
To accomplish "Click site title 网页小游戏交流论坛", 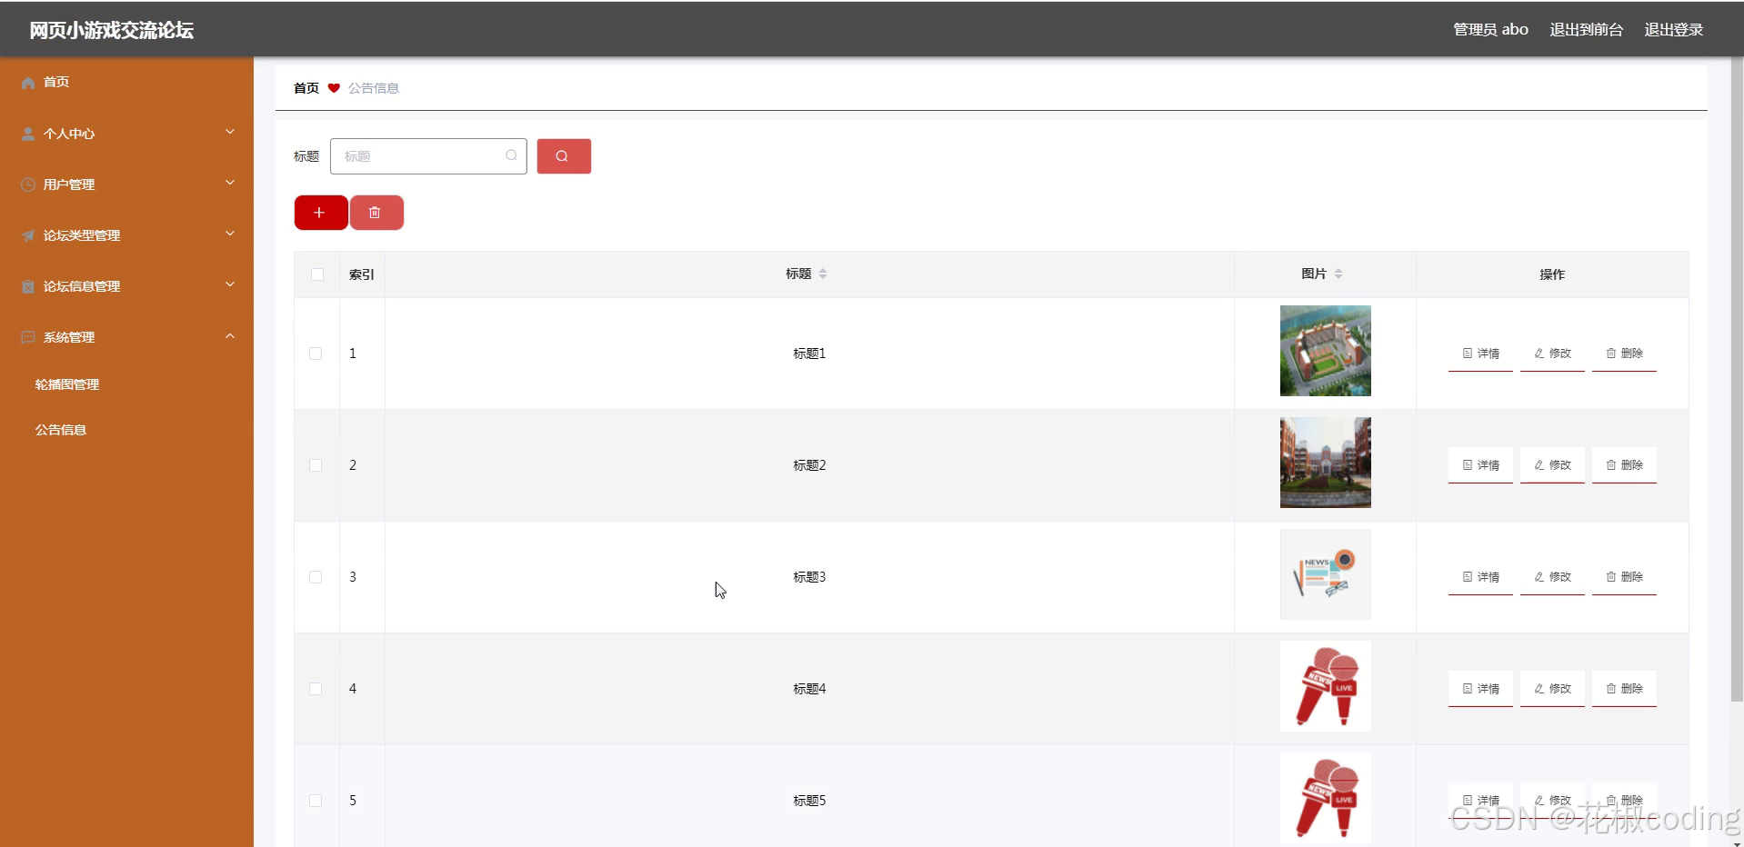I will coord(111,30).
